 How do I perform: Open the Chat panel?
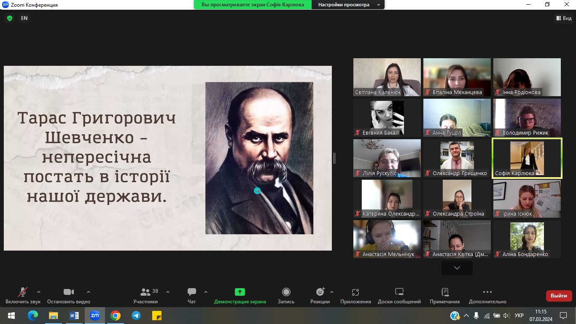(192, 292)
